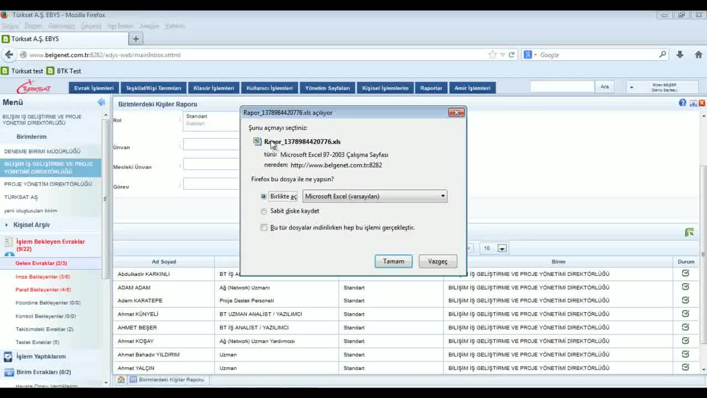The image size is (707, 398).
Task: Click the reload page icon
Action: pyautogui.click(x=511, y=55)
